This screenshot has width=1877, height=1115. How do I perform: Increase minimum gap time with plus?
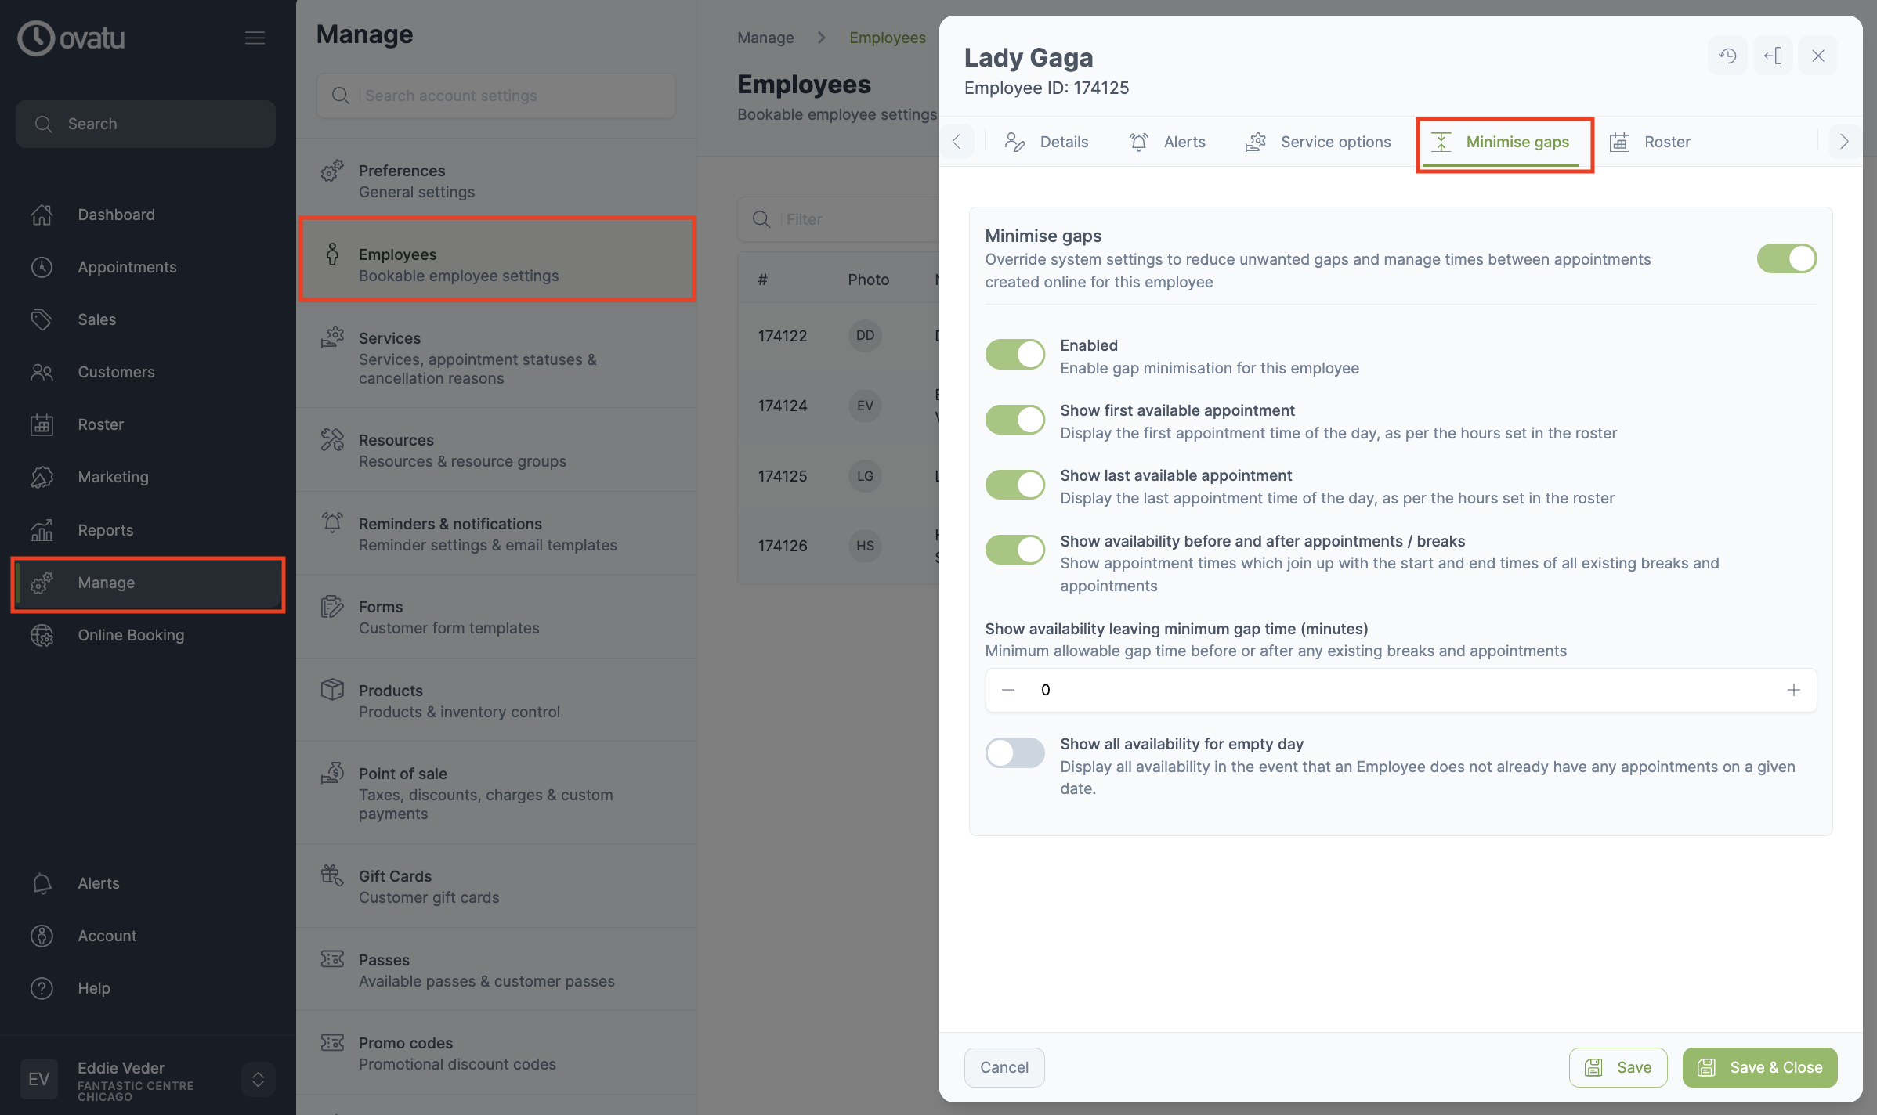click(1794, 690)
